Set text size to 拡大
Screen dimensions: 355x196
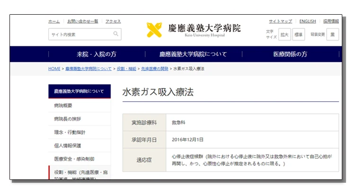tap(284, 35)
